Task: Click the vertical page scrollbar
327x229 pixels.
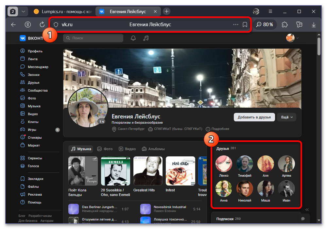Action: tap(319, 46)
